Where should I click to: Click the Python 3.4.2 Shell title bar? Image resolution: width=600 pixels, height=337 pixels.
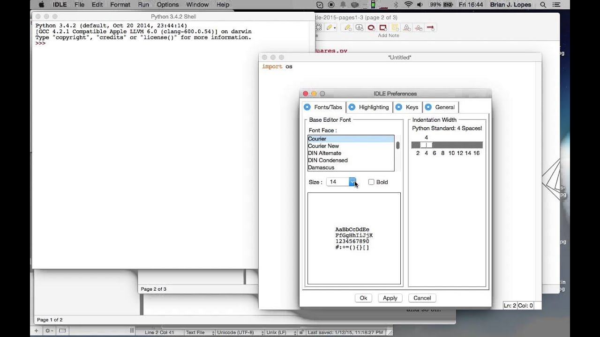(173, 17)
